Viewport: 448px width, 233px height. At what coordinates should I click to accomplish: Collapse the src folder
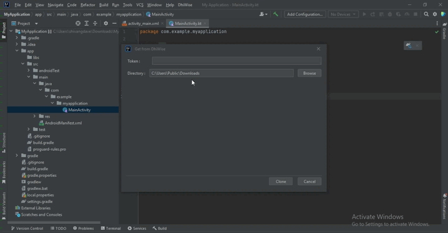[23, 64]
